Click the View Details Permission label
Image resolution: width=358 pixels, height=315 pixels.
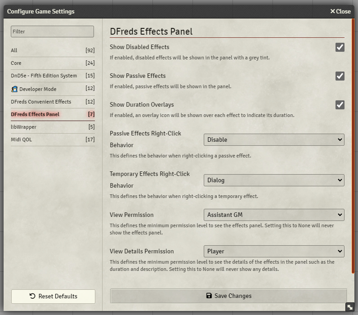(142, 251)
